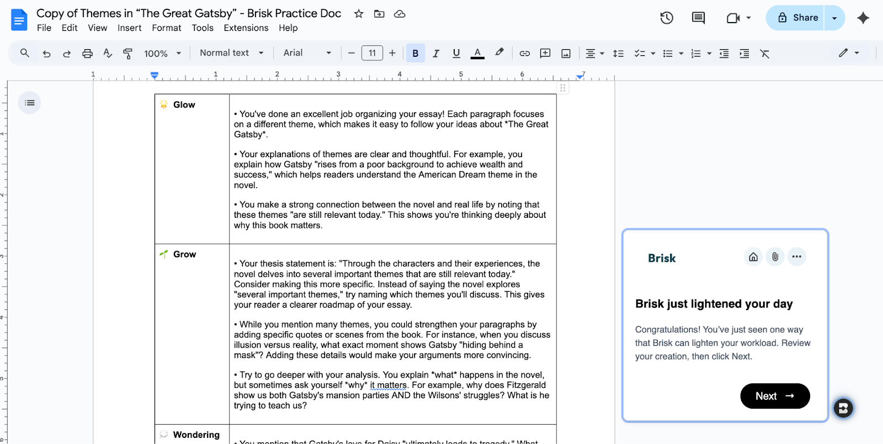Click the Glow row label

point(184,105)
